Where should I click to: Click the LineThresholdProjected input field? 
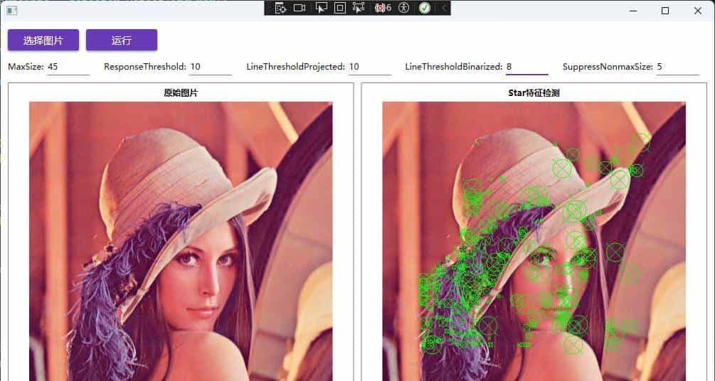370,67
